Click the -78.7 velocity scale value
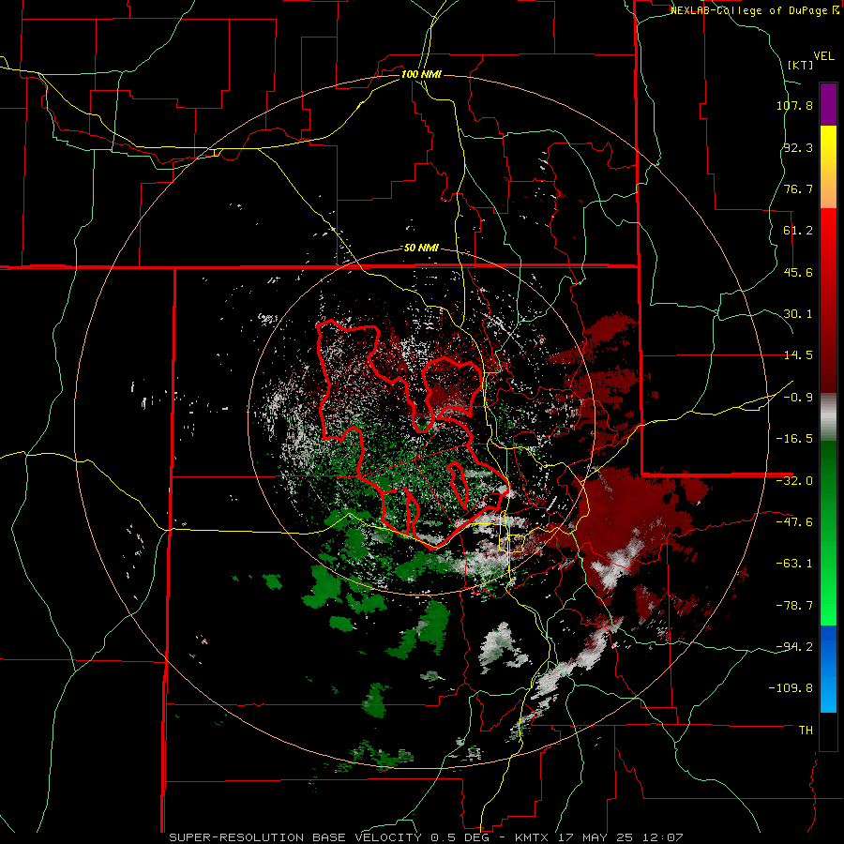This screenshot has width=844, height=844. pos(794,606)
